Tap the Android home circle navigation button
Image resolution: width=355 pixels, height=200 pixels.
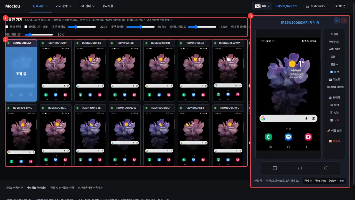point(300,168)
